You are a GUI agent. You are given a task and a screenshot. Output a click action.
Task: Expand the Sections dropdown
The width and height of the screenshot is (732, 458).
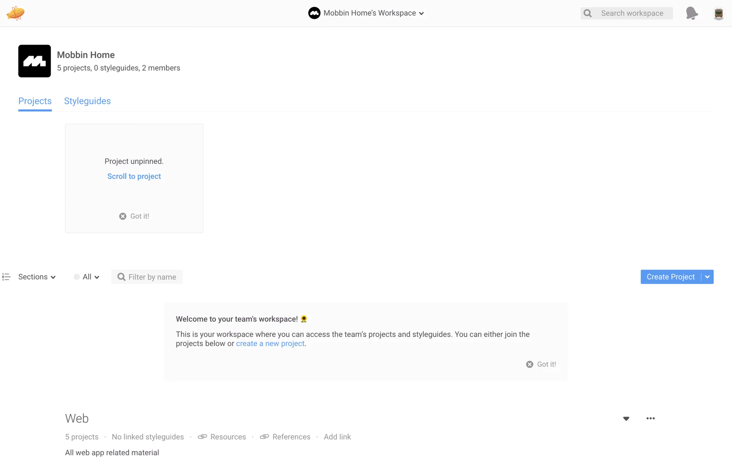point(37,277)
